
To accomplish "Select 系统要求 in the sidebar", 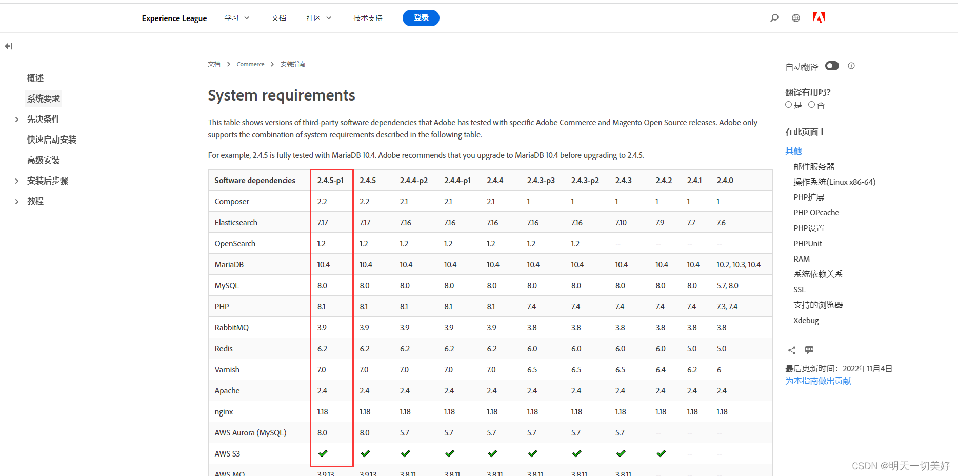I will (44, 98).
